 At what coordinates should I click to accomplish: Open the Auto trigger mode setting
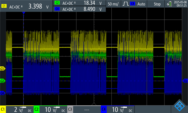click(141, 4)
